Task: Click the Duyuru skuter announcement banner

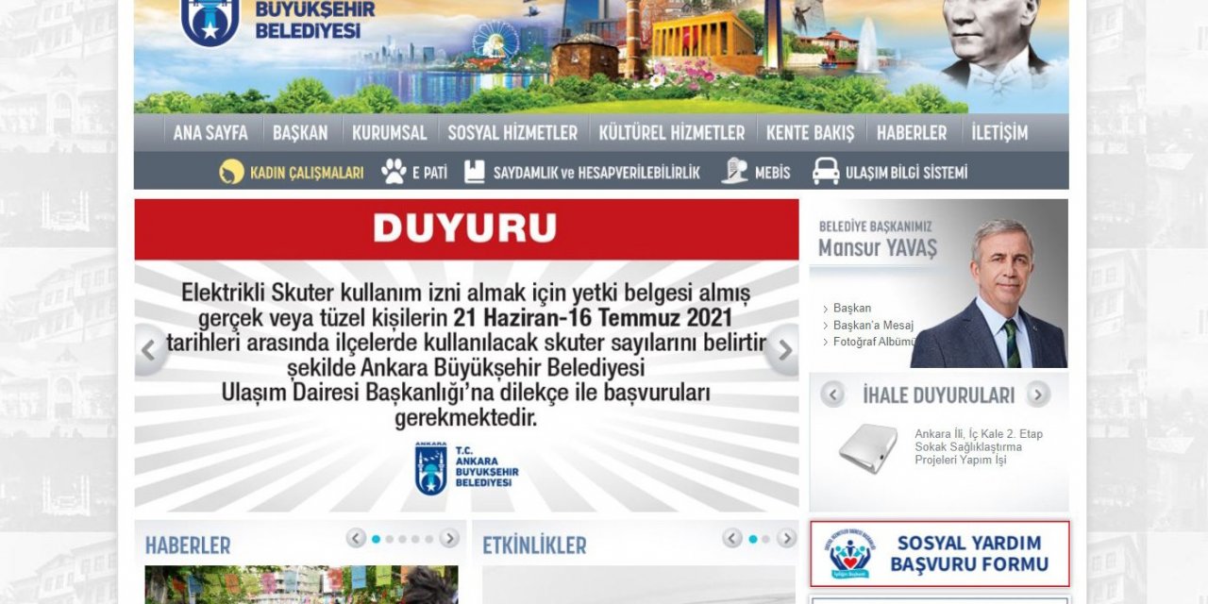Action: 466,355
